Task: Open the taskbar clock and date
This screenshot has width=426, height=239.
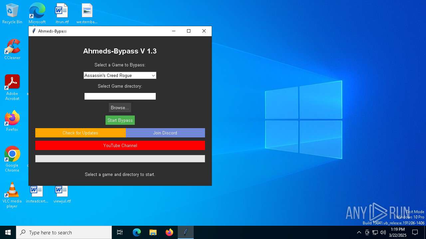Action: pyautogui.click(x=398, y=232)
